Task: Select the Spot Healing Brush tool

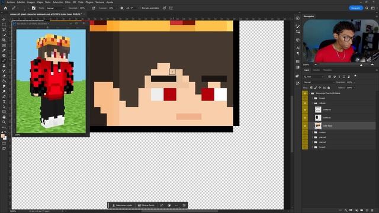Action: tap(4, 55)
